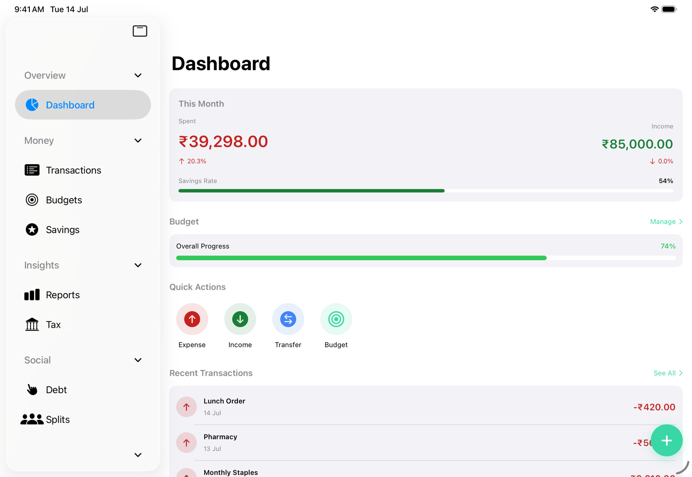692x477 pixels.
Task: Collapse the Overview section chevron
Action: 138,75
